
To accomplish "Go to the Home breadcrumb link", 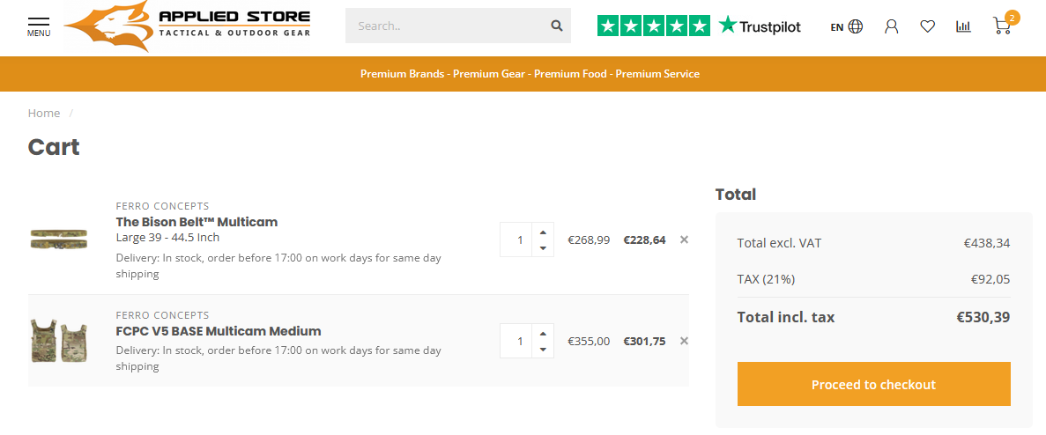I will point(44,114).
